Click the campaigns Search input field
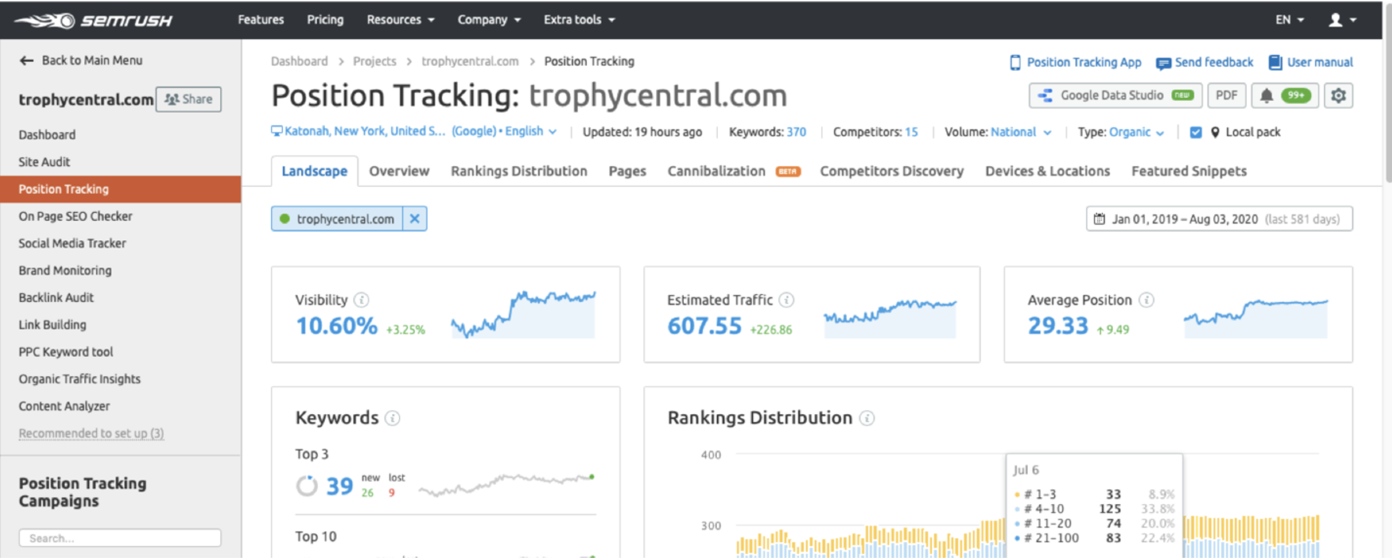This screenshot has width=1392, height=558. [120, 538]
